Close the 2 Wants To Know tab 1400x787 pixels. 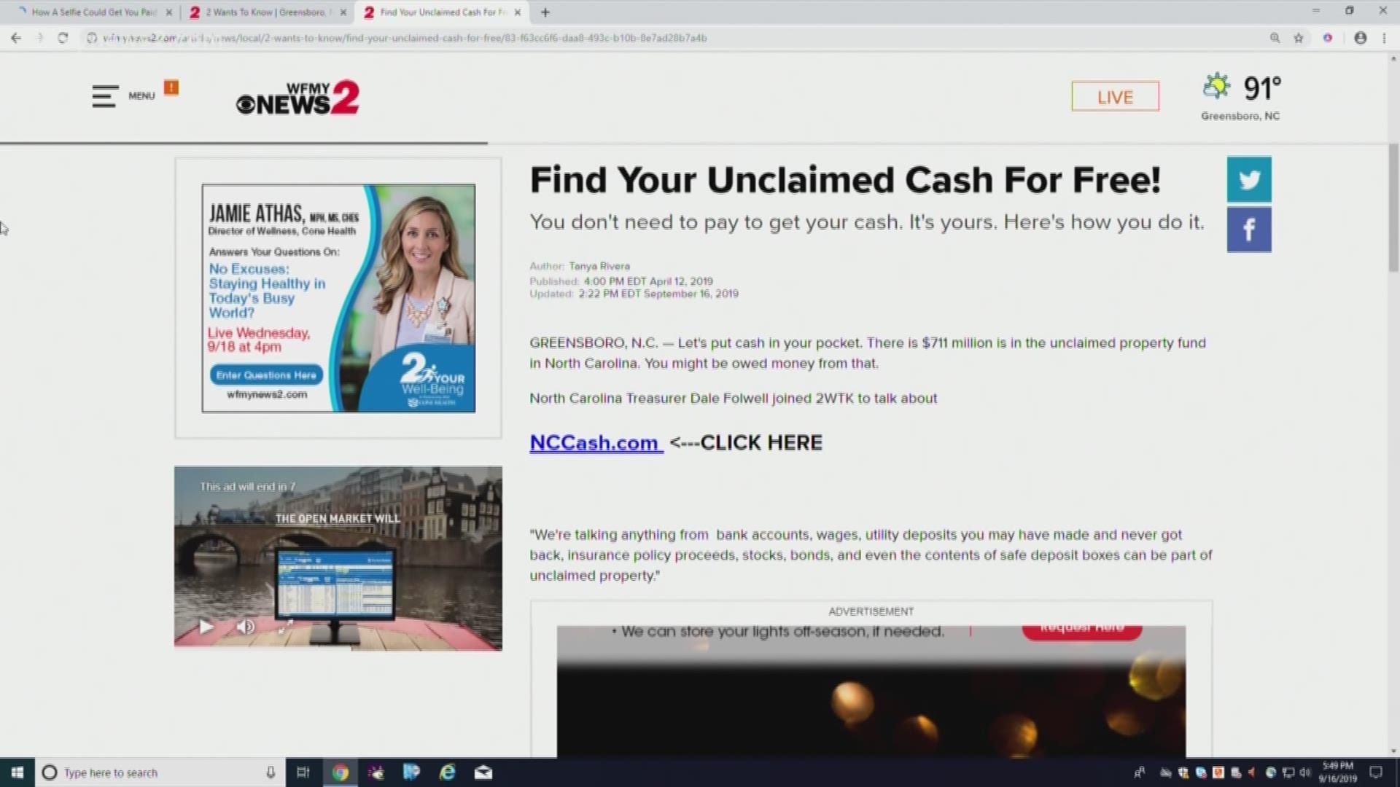pos(343,12)
